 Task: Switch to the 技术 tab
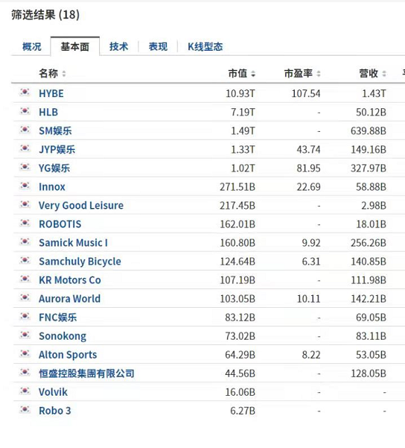pos(118,46)
